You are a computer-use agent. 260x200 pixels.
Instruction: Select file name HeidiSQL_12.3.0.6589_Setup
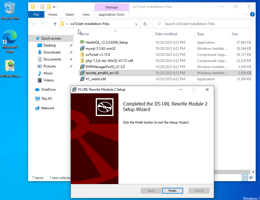[x=106, y=42]
